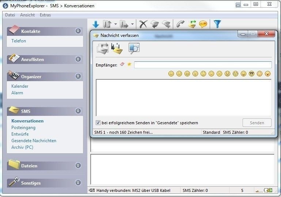Insert the first plain smiling emoticon

pyautogui.click(x=171, y=73)
